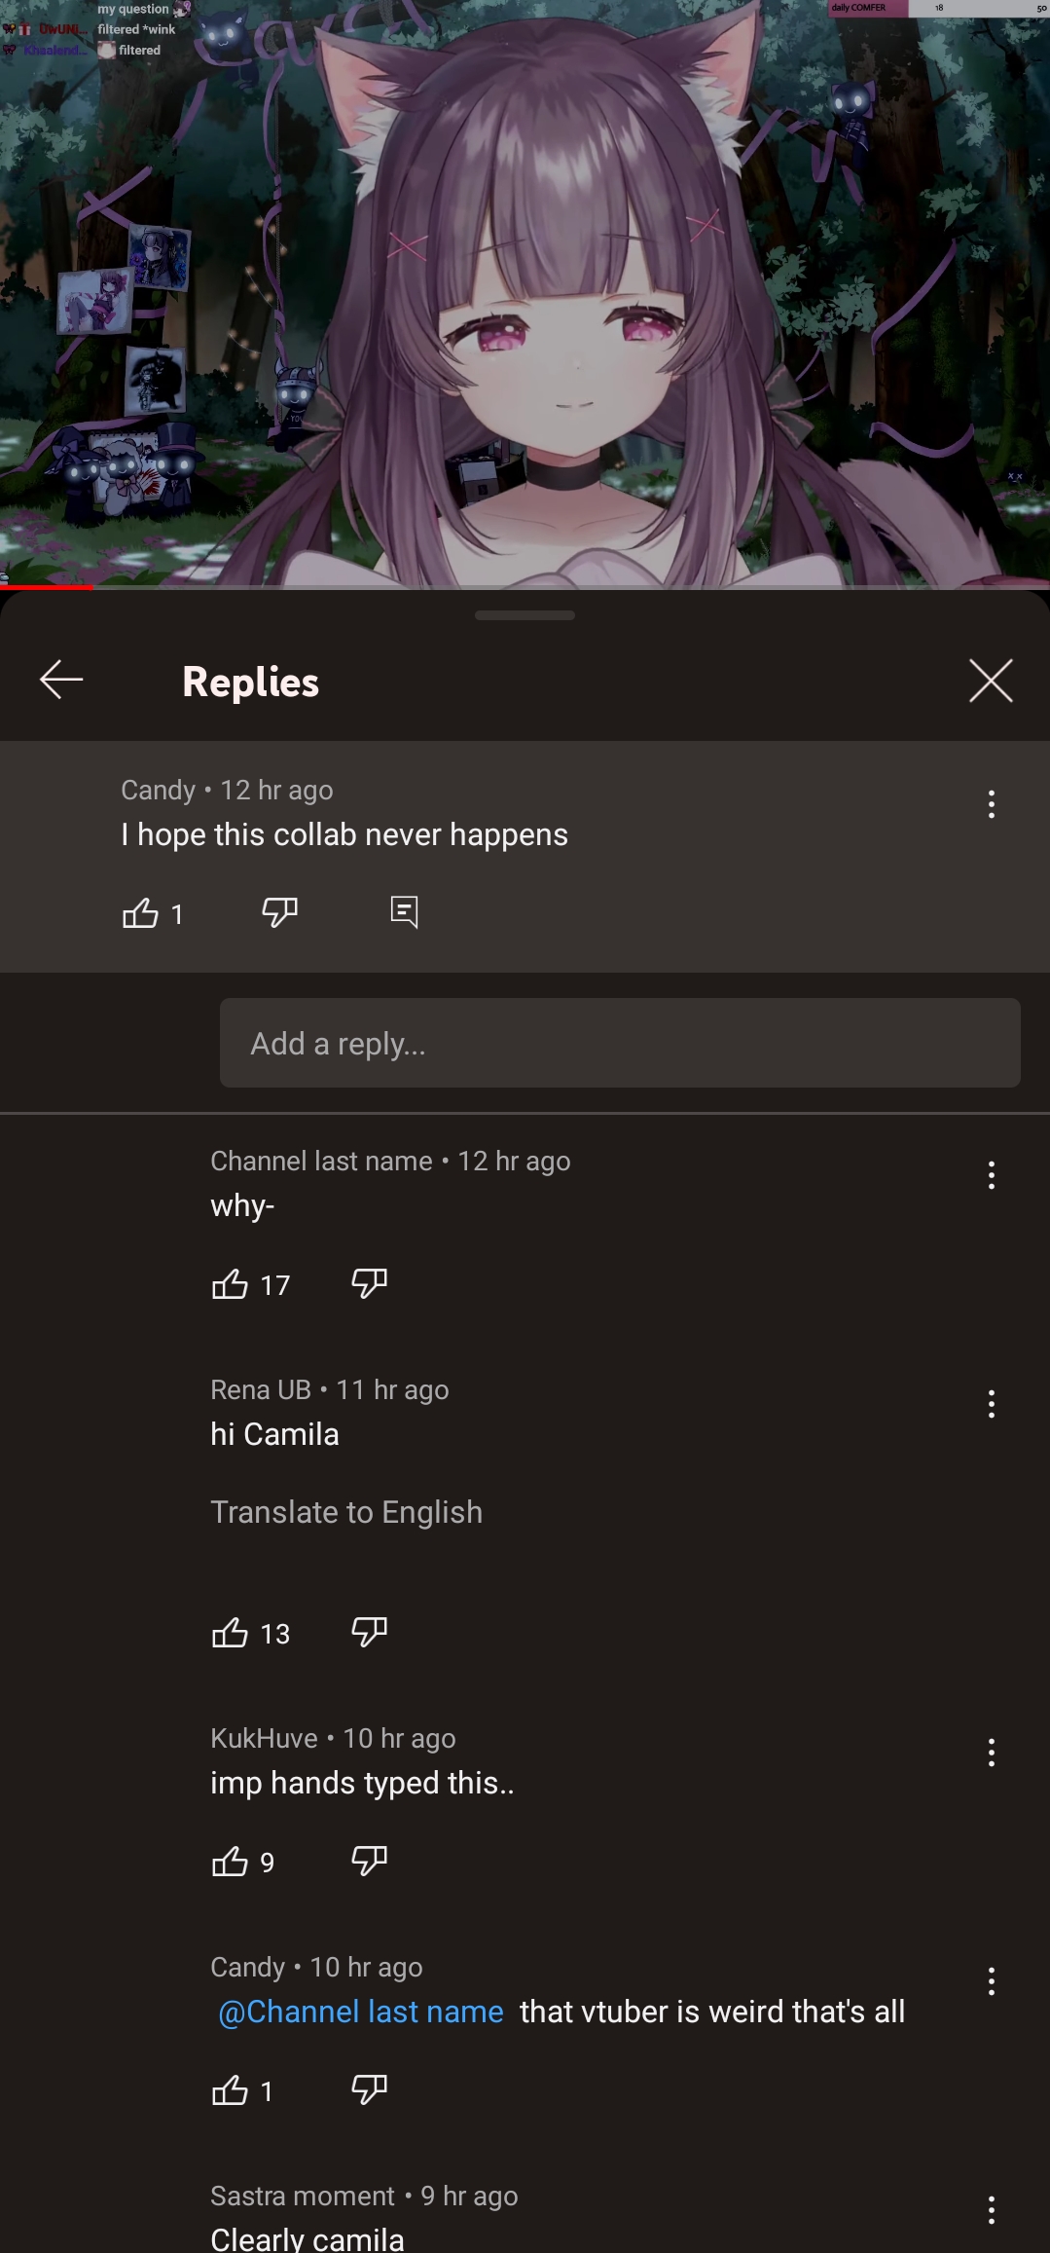Open the @Channel last name mention link

tap(360, 2012)
